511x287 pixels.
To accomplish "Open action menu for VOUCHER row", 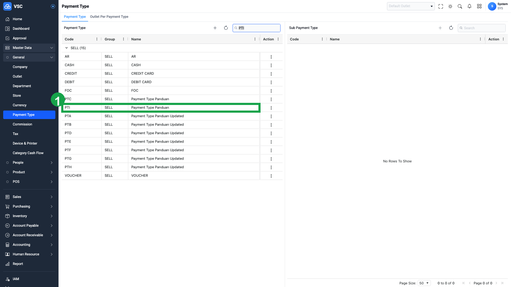I will pos(271,176).
